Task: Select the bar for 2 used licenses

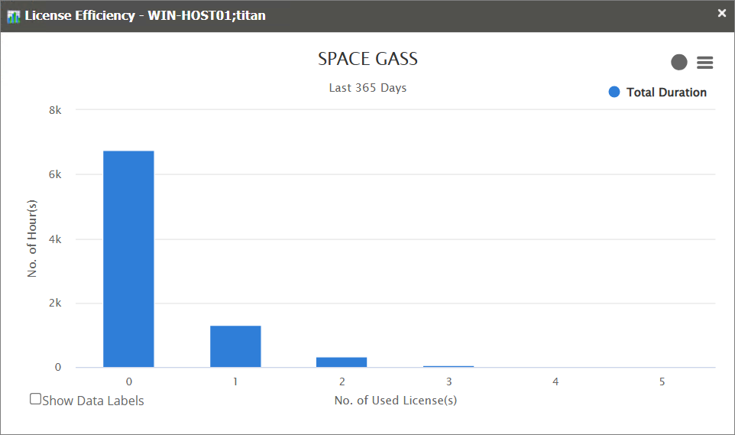Action: coord(342,362)
